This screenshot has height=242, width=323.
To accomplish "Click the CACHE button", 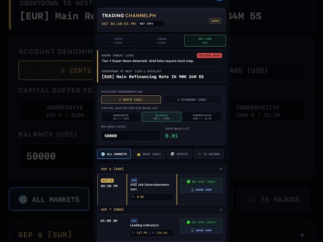I will tap(215, 21).
